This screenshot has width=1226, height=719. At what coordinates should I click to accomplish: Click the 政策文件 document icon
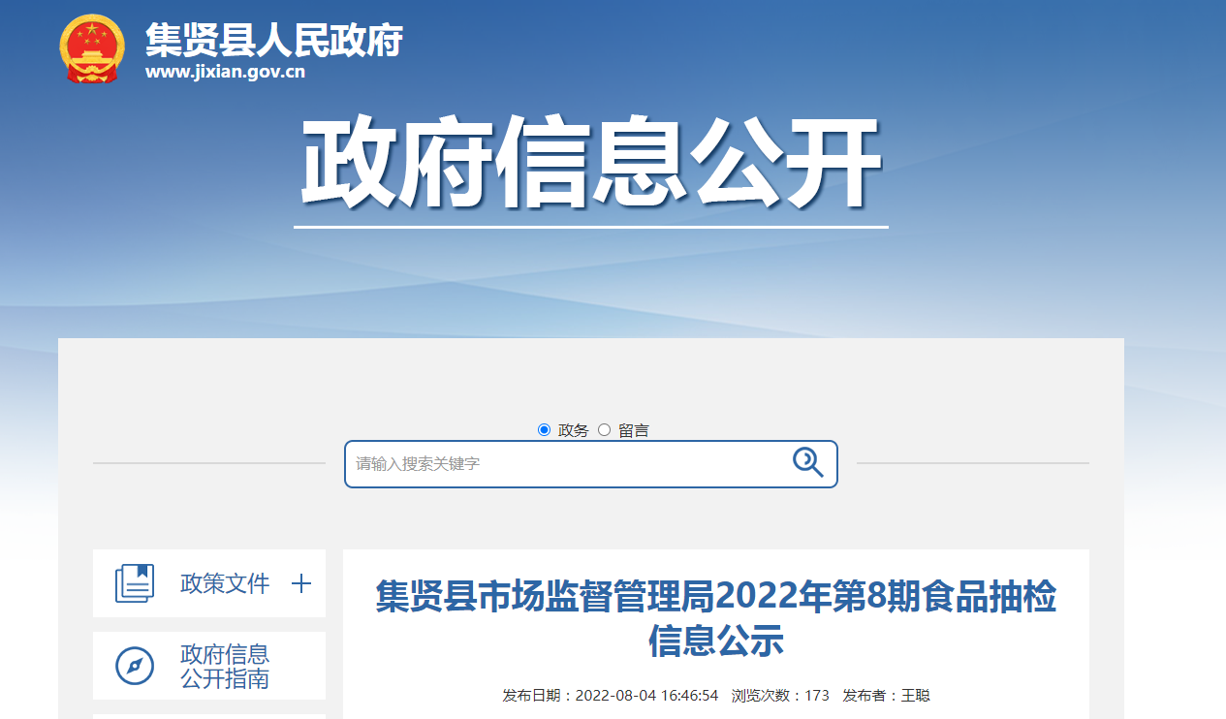135,583
